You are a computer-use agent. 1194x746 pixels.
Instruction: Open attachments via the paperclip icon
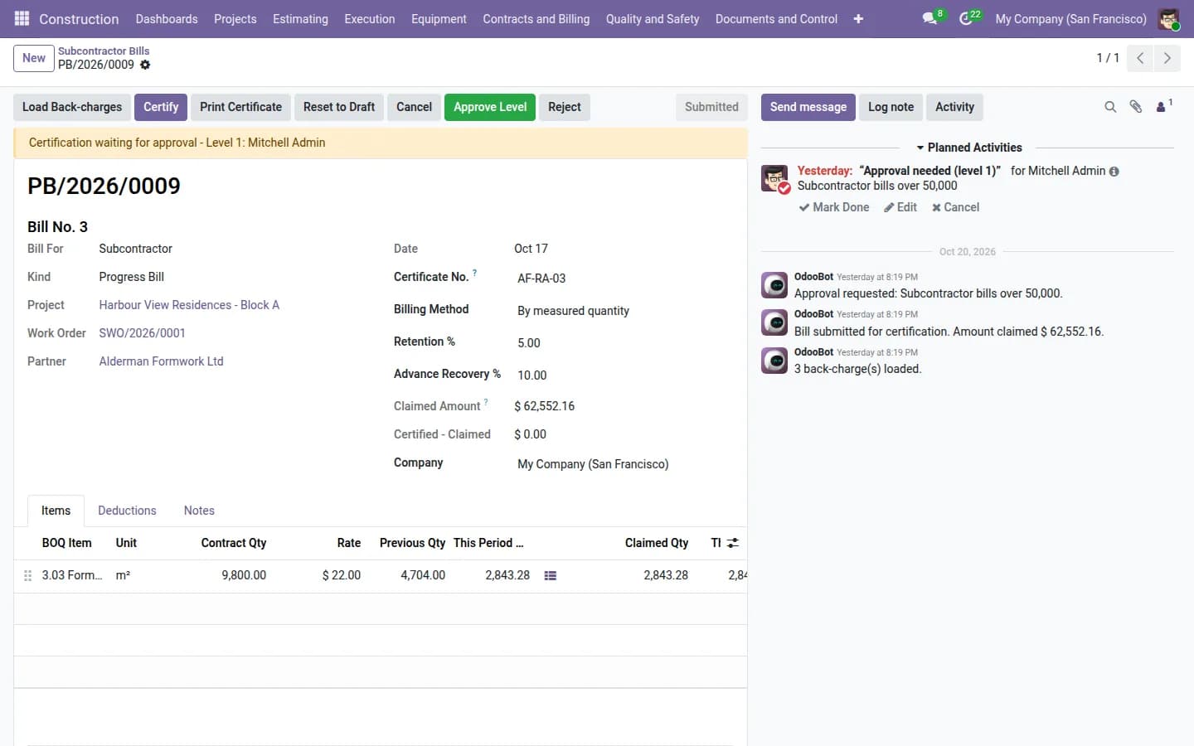1136,107
